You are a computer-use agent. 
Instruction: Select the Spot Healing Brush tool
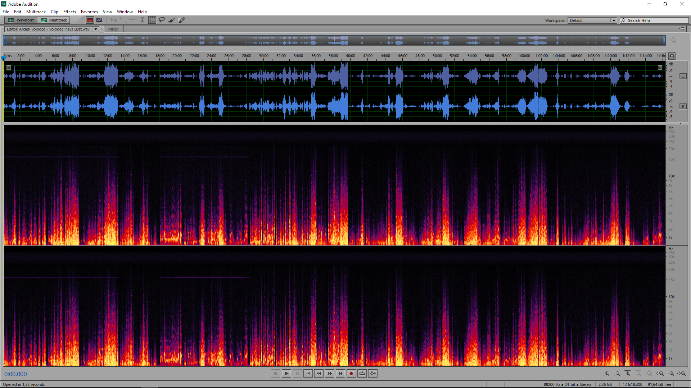point(181,20)
